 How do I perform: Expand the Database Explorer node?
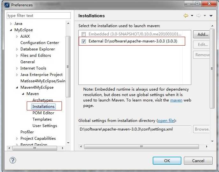point(17,49)
